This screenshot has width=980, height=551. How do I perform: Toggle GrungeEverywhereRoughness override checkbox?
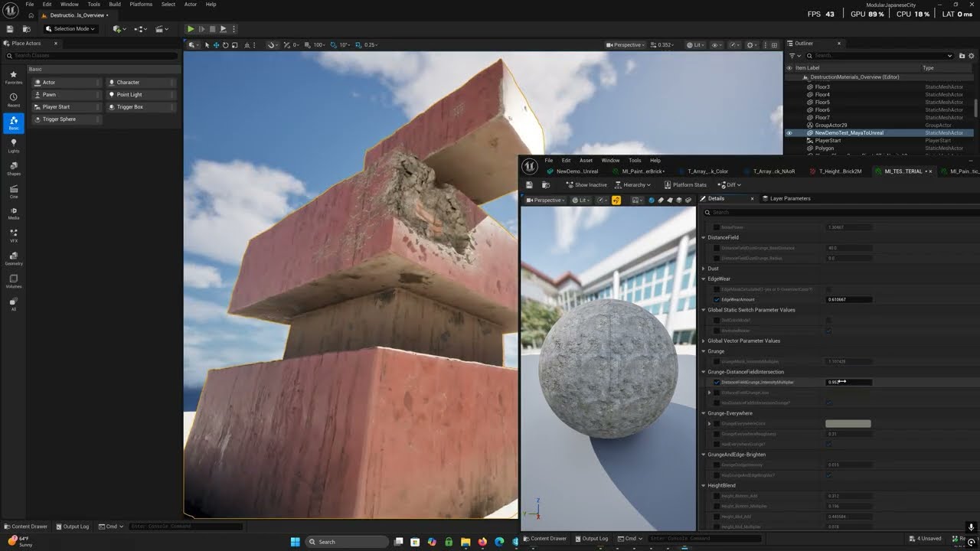[717, 434]
